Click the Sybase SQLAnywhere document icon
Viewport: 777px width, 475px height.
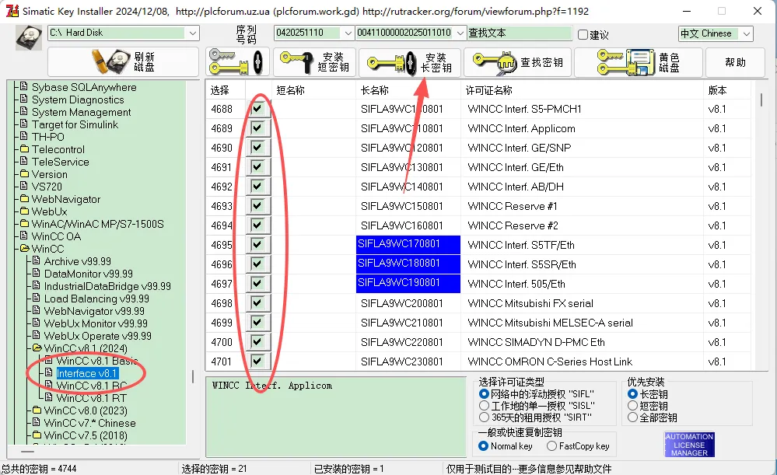[24, 86]
